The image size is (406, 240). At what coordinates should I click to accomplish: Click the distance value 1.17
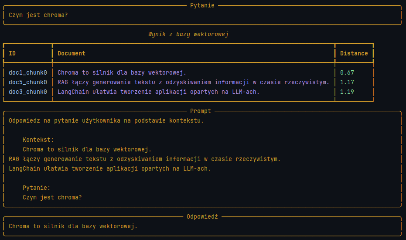click(347, 82)
